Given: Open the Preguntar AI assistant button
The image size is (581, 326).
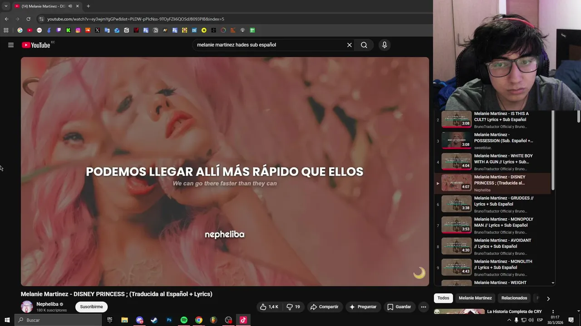Looking at the screenshot, I should pos(362,307).
